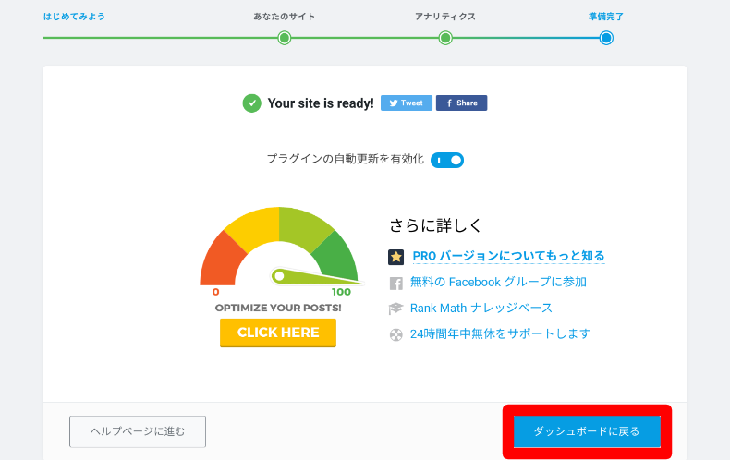This screenshot has height=460, width=730.
Task: Open 24時間年中無休をサポートします link
Action: click(500, 333)
